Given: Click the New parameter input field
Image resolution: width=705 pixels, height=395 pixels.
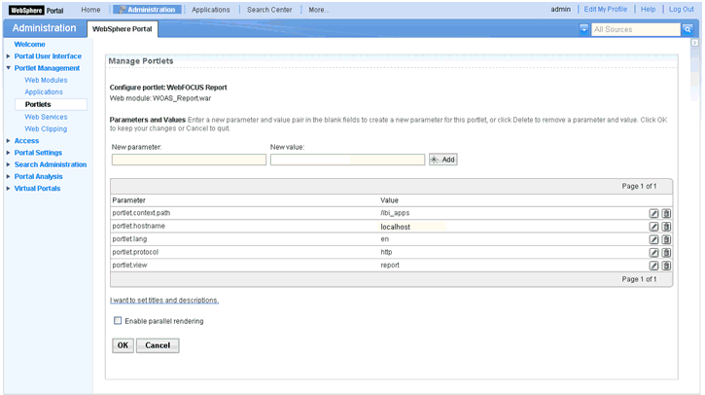Looking at the screenshot, I should point(189,160).
